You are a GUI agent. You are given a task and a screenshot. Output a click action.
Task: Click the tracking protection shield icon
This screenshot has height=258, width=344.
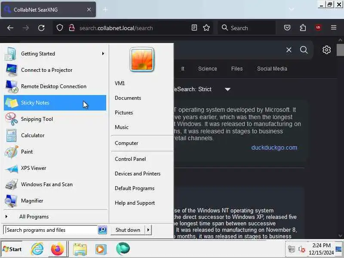point(60,28)
